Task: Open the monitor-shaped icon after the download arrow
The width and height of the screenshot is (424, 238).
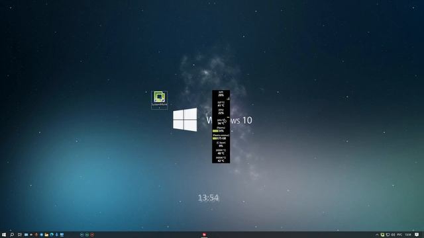Action: click(62, 235)
